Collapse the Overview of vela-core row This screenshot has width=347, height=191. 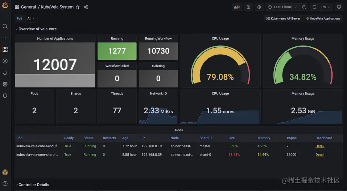(36, 29)
